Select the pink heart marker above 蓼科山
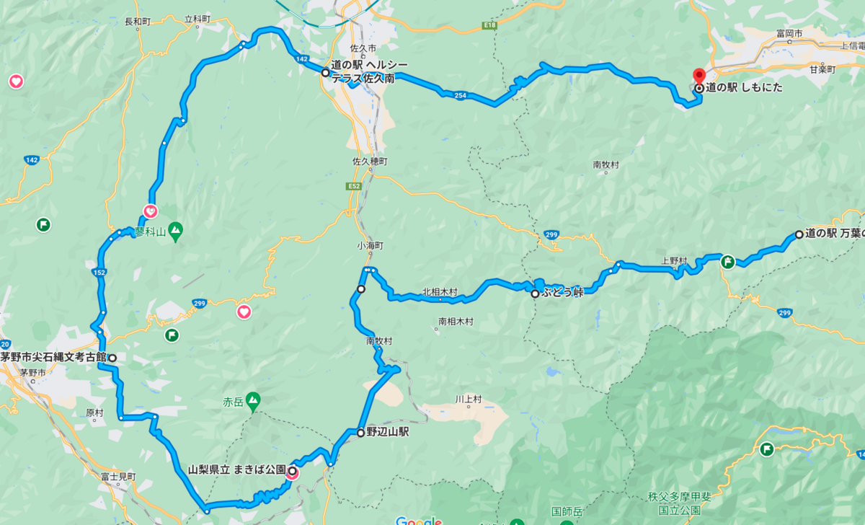This screenshot has height=525, width=865. (x=150, y=211)
